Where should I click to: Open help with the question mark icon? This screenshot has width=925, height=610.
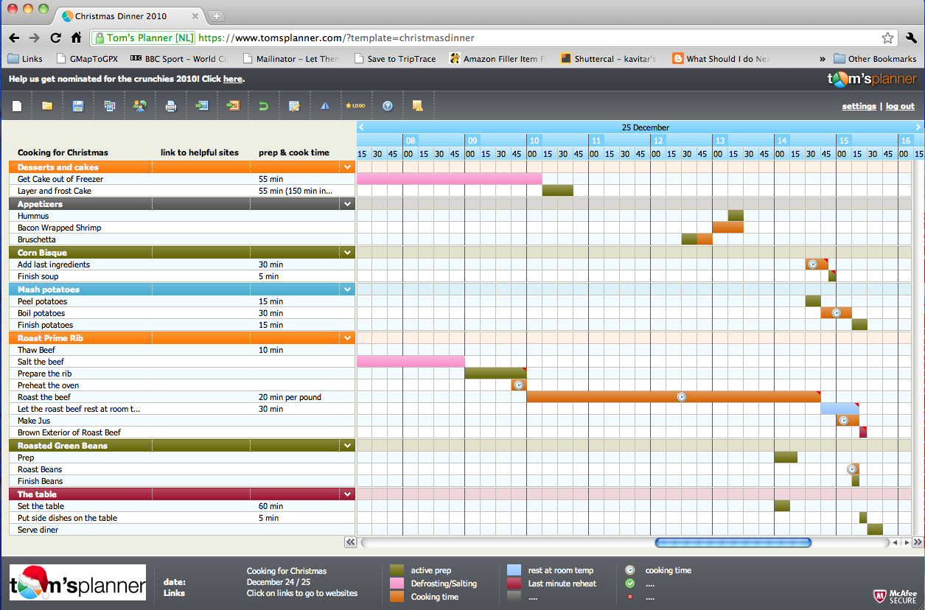(388, 106)
